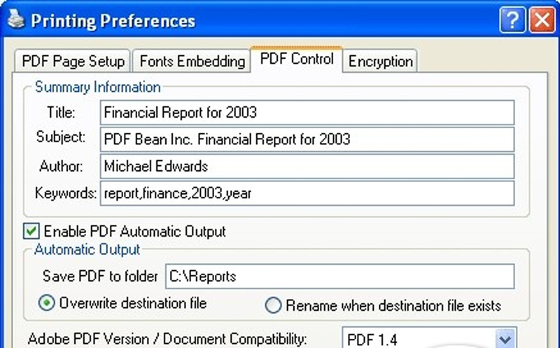
Task: Click the Enable PDF Automatic Output label
Action: pyautogui.click(x=134, y=232)
